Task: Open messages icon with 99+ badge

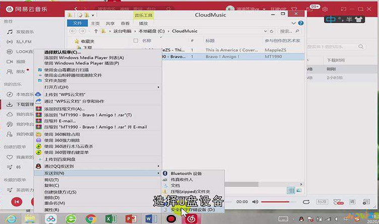Action: pos(310,9)
